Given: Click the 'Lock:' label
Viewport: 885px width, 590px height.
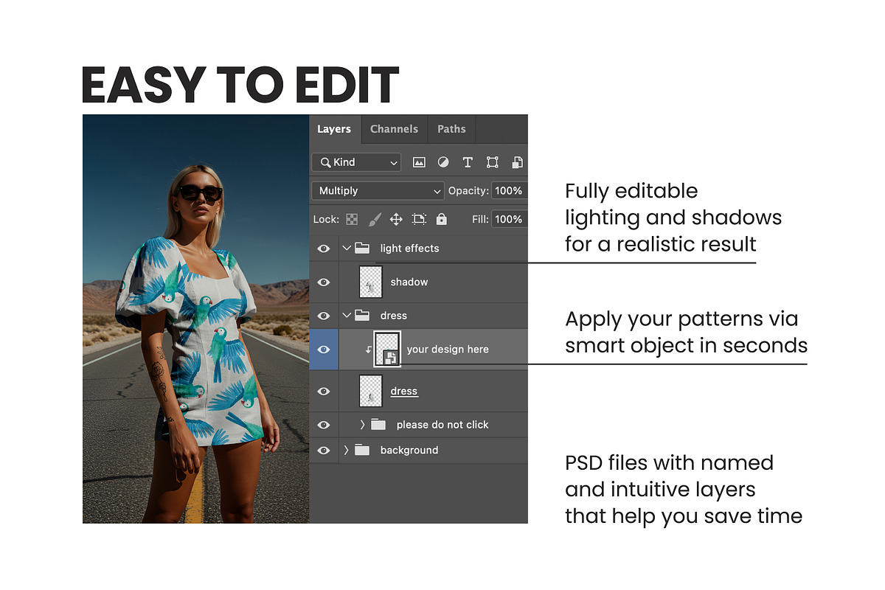Looking at the screenshot, I should pos(326,219).
